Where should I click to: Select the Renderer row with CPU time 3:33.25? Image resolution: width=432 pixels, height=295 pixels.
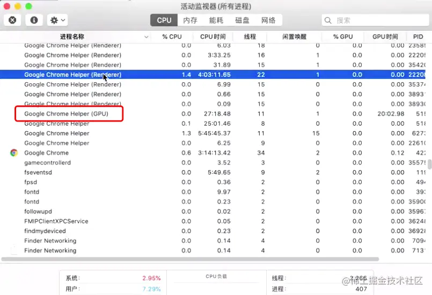(213, 55)
